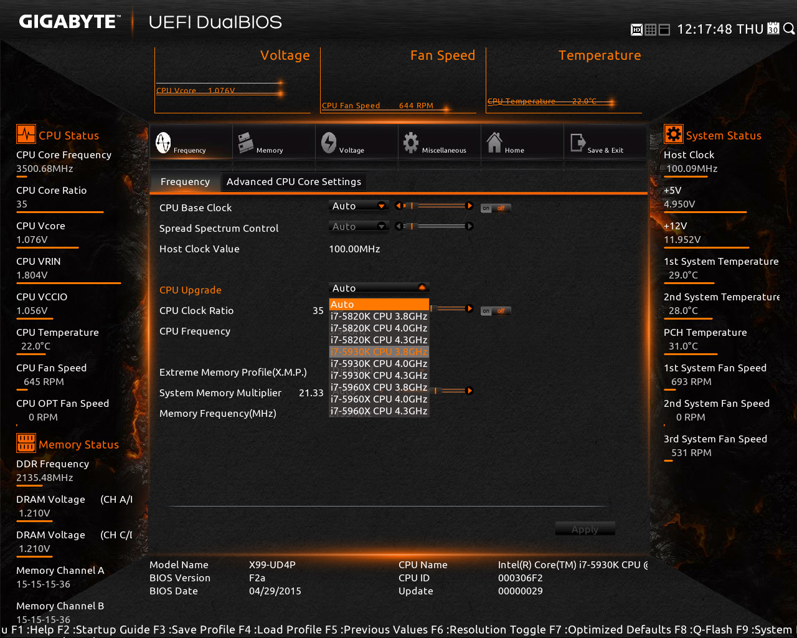Click the X99-UD4P model name value
This screenshot has width=797, height=638.
[272, 565]
